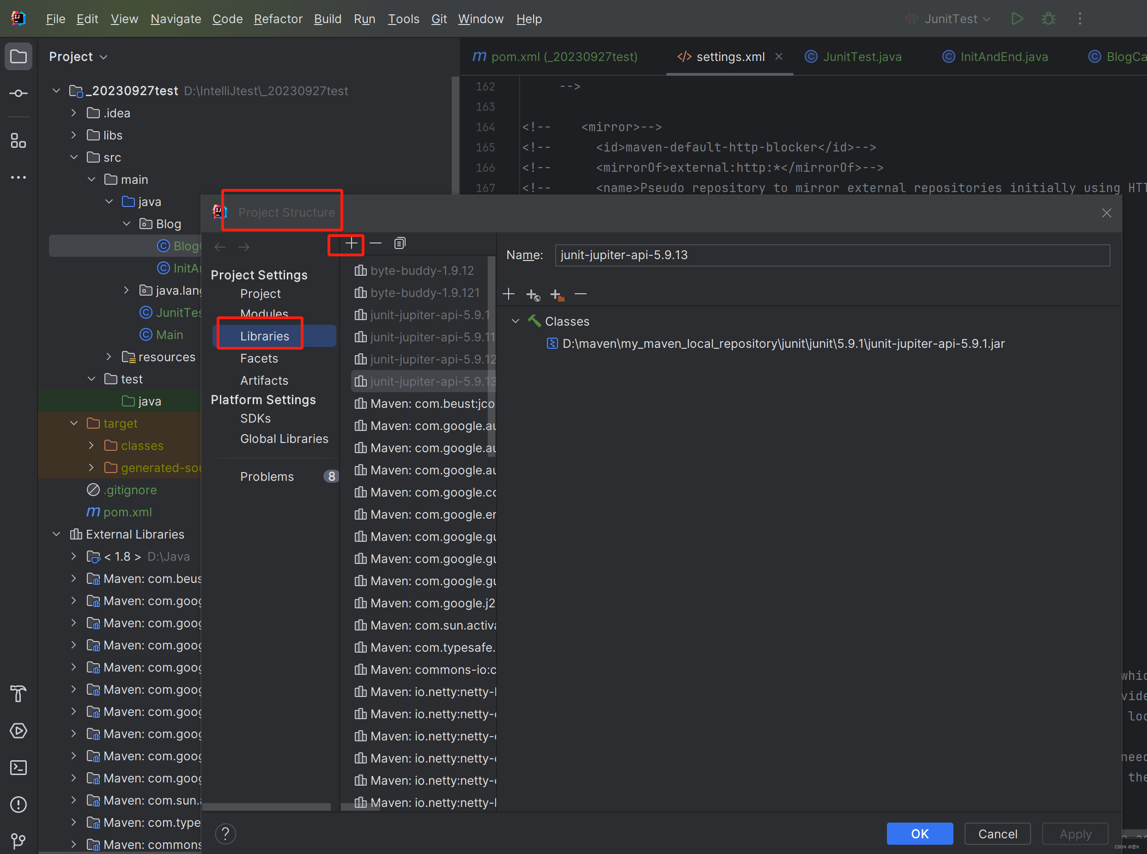
Task: Select the Libraries section in Project Settings
Action: (x=265, y=334)
